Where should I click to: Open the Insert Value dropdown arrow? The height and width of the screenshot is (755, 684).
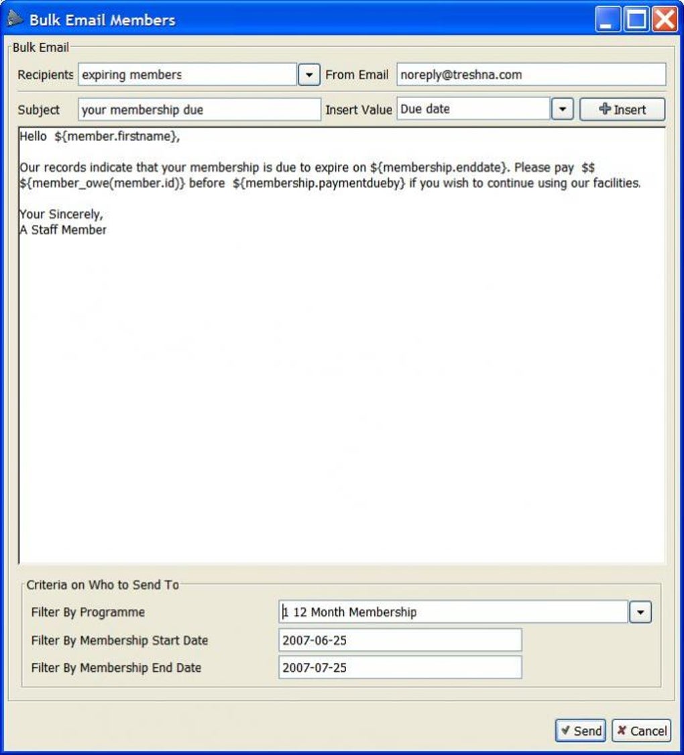click(x=563, y=109)
